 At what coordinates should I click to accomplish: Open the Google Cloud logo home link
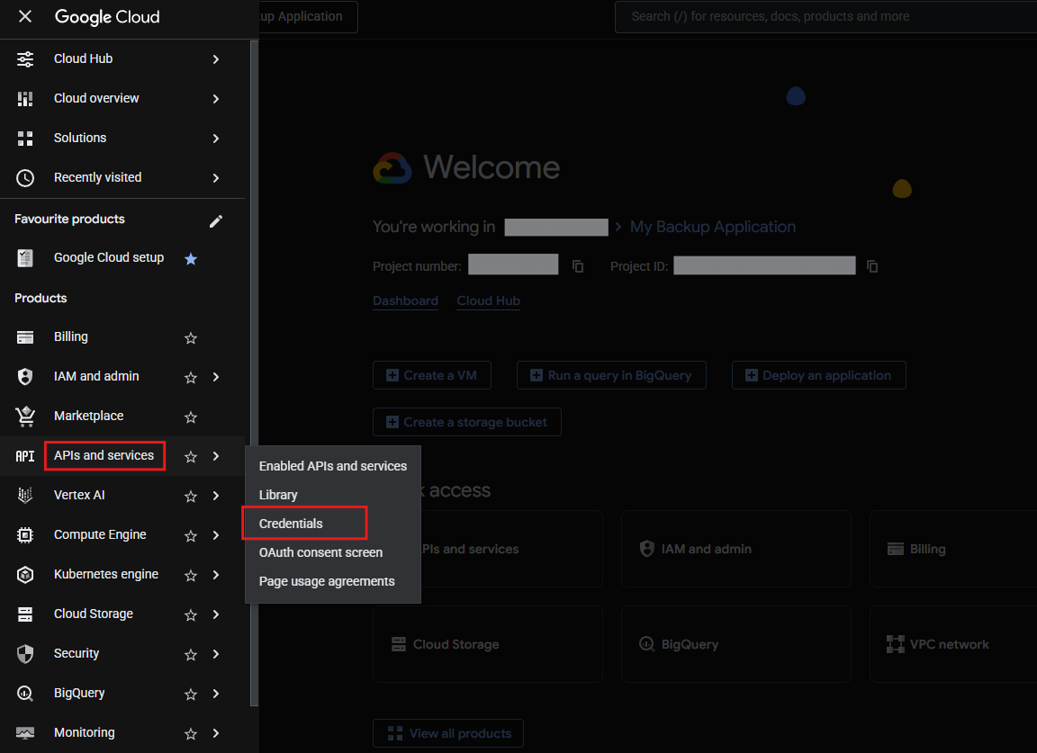point(107,16)
